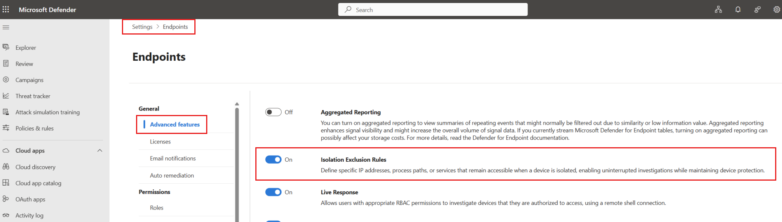This screenshot has width=782, height=222.
Task: Collapse the navigation hamburger menu
Action: point(6,27)
